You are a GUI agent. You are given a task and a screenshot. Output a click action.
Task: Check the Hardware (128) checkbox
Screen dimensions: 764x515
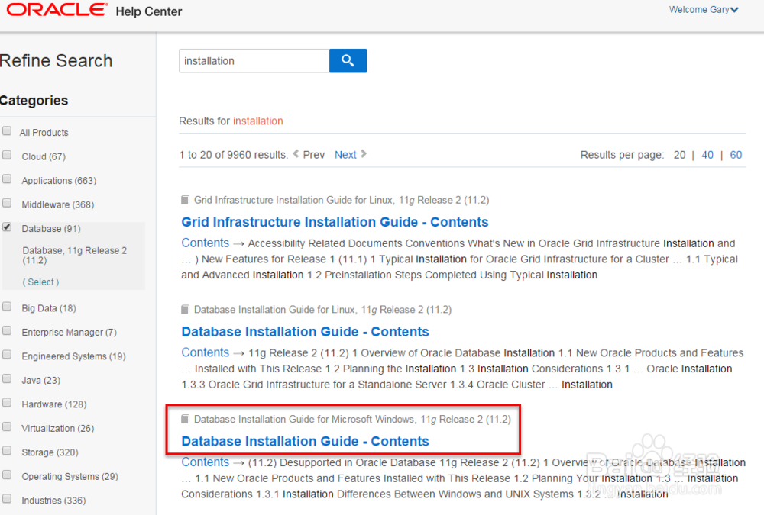pos(7,403)
